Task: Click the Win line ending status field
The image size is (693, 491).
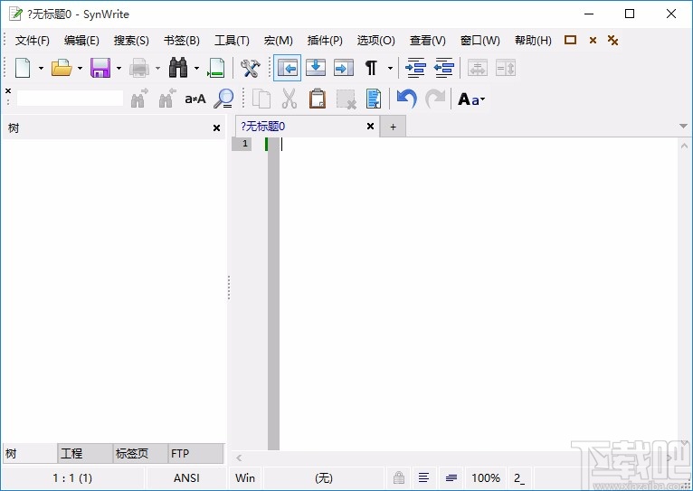Action: 245,477
